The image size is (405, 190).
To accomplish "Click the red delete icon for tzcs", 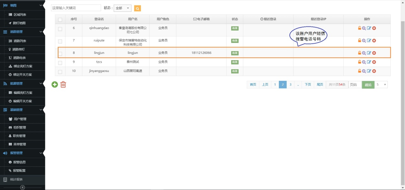I will pos(374,62).
